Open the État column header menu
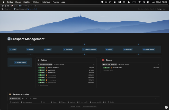The width and height of the screenshot is (169, 110). click(43, 102)
